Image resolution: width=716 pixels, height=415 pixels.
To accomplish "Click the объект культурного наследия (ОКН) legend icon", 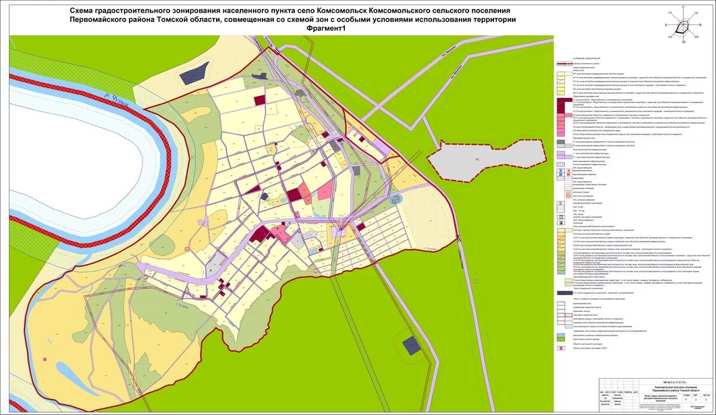I will click(561, 348).
